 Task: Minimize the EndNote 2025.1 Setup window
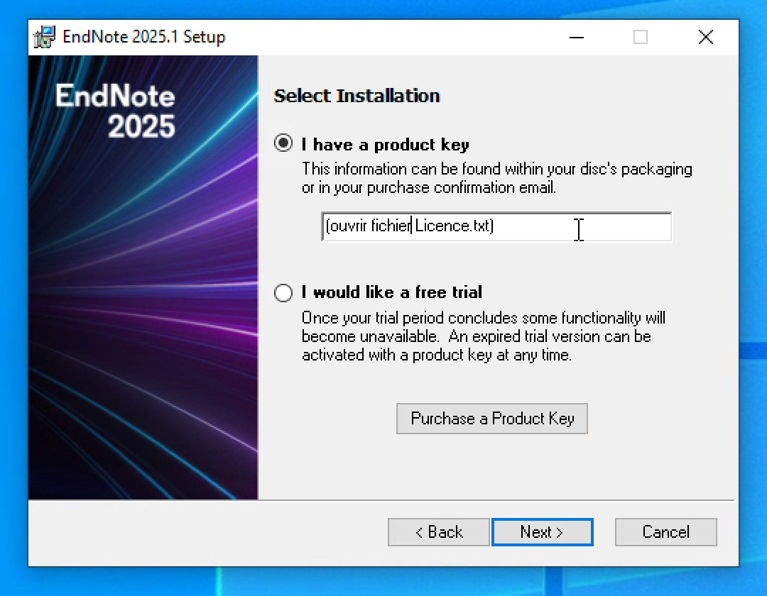tap(575, 37)
